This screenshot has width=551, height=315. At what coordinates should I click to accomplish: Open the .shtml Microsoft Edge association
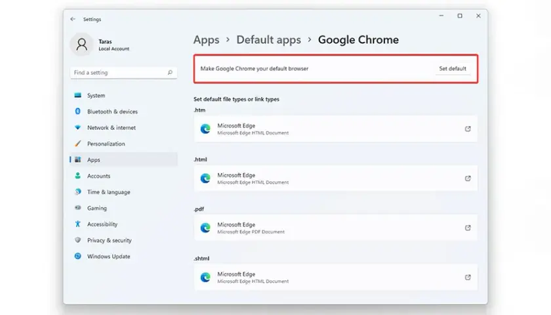coord(336,278)
